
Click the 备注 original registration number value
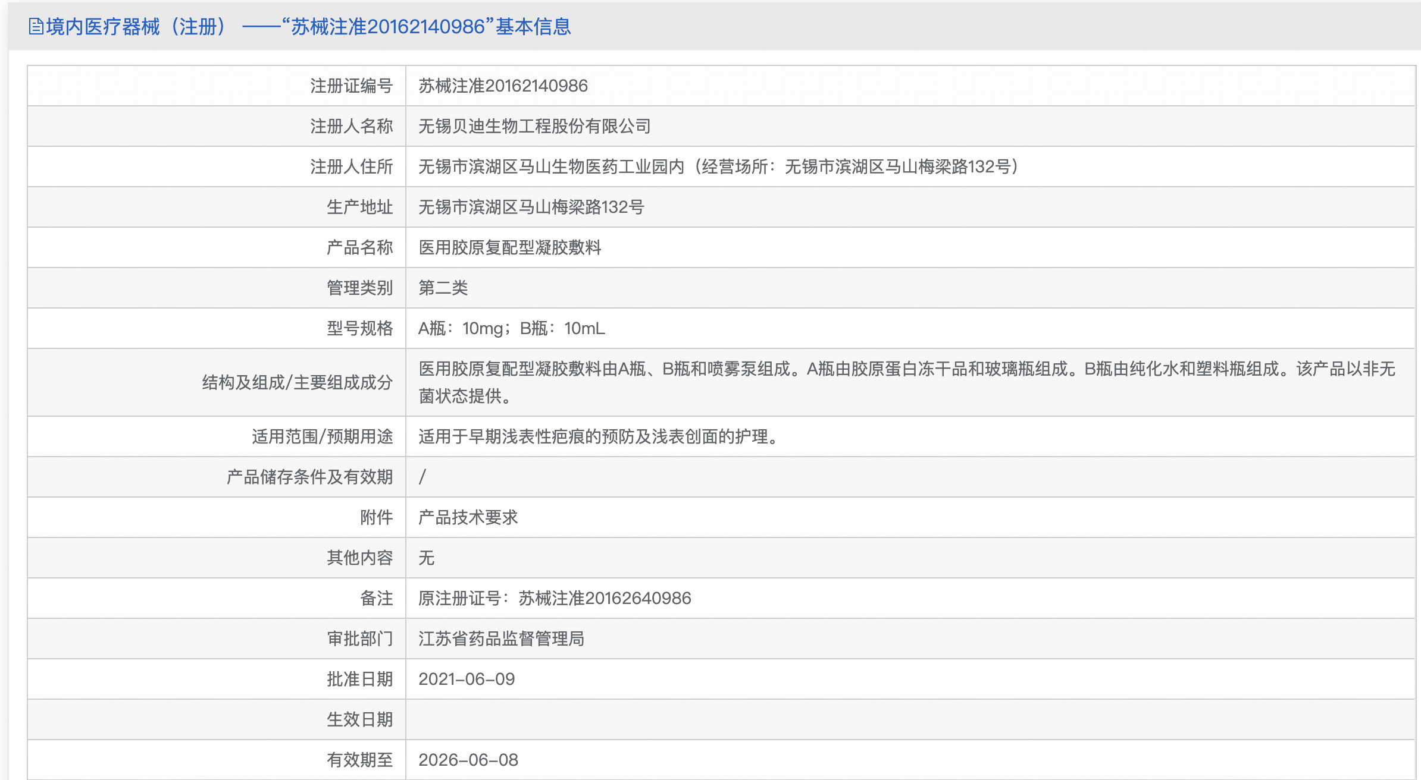coord(554,599)
